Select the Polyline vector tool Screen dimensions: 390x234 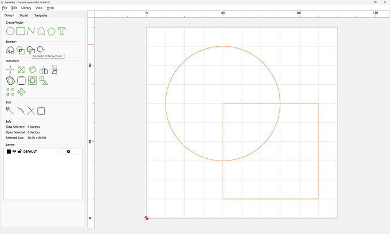(x=31, y=31)
